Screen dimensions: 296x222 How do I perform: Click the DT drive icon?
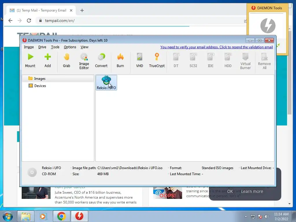pos(176,60)
